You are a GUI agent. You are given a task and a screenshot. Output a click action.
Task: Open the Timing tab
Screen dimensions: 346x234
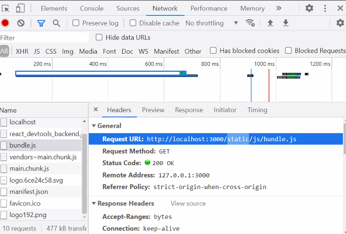tap(257, 110)
